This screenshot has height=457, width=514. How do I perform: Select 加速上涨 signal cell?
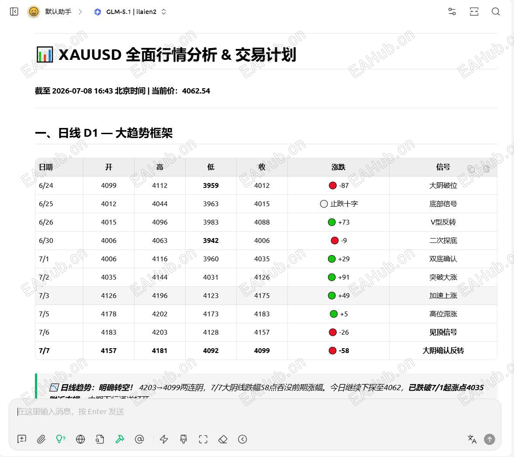click(x=443, y=296)
